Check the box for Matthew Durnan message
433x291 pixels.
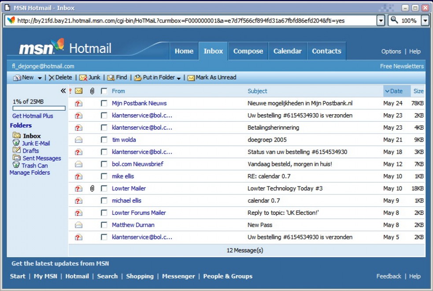tap(104, 225)
